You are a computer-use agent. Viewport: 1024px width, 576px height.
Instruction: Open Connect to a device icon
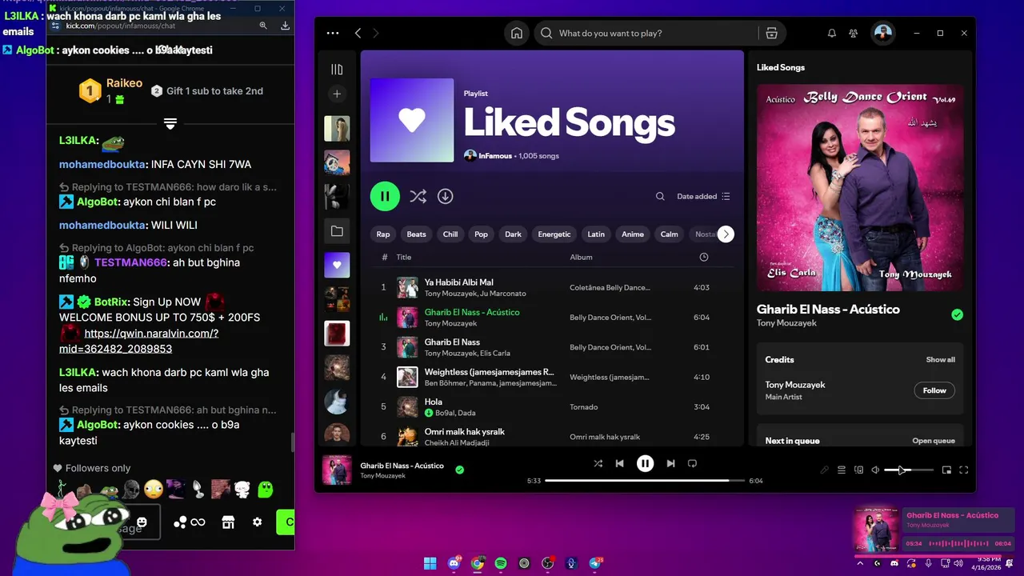(859, 470)
